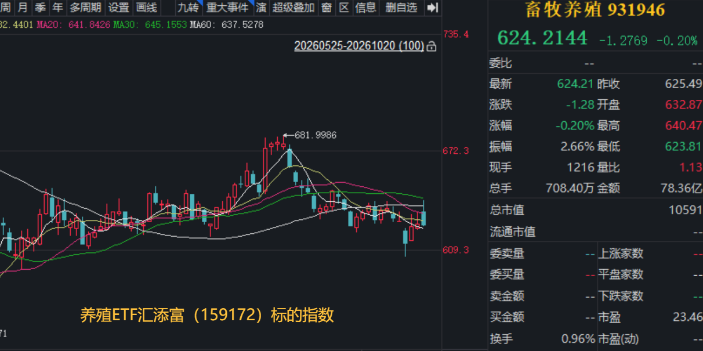Toggle the 九转 indicator

point(188,8)
